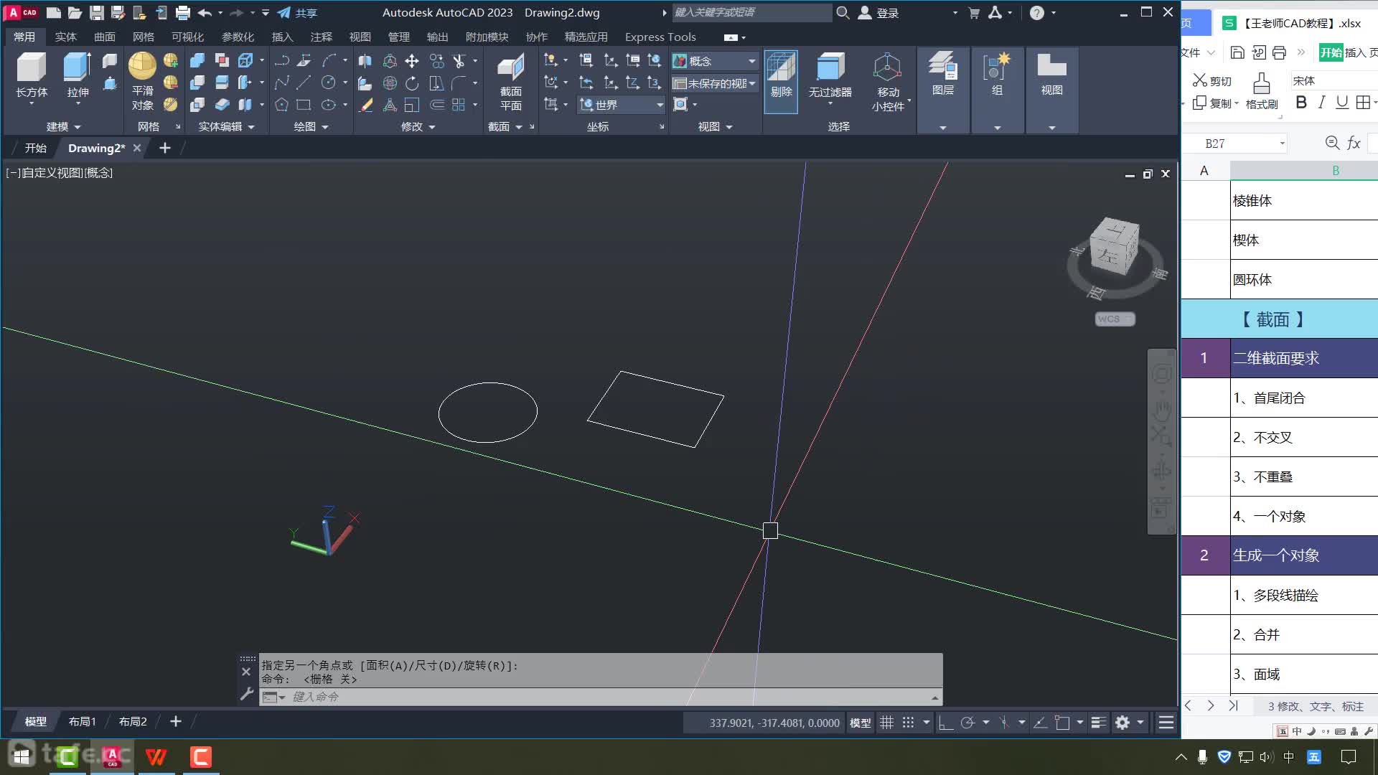Select the Polygon tool in Draw panel

coord(281,105)
